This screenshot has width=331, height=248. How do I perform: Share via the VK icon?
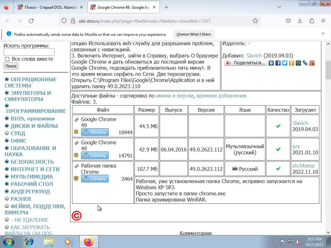pos(271,63)
